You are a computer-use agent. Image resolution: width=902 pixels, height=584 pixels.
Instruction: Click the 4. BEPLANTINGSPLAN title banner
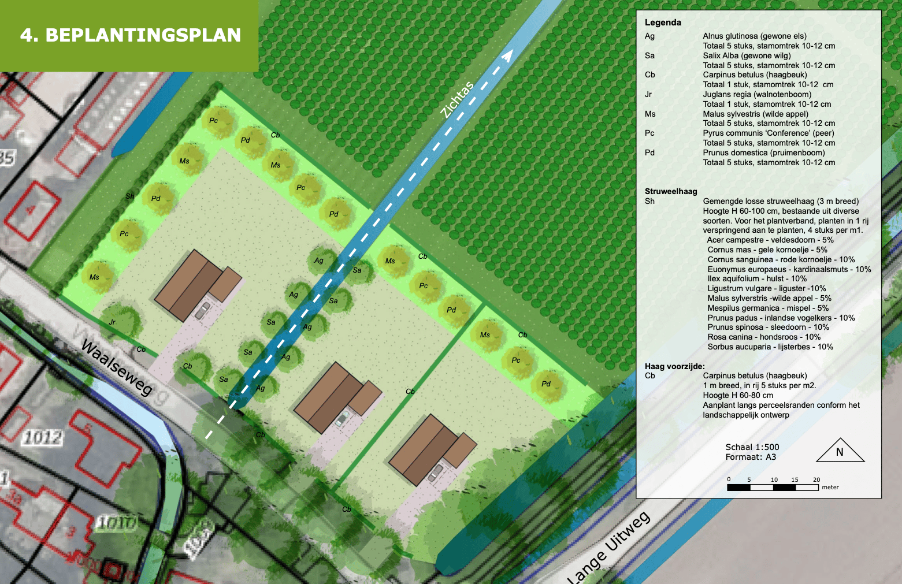tap(130, 35)
